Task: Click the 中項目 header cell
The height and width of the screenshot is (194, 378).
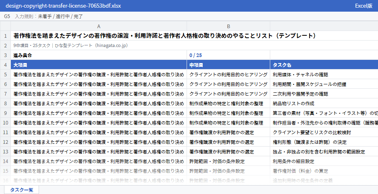Action: (x=228, y=65)
